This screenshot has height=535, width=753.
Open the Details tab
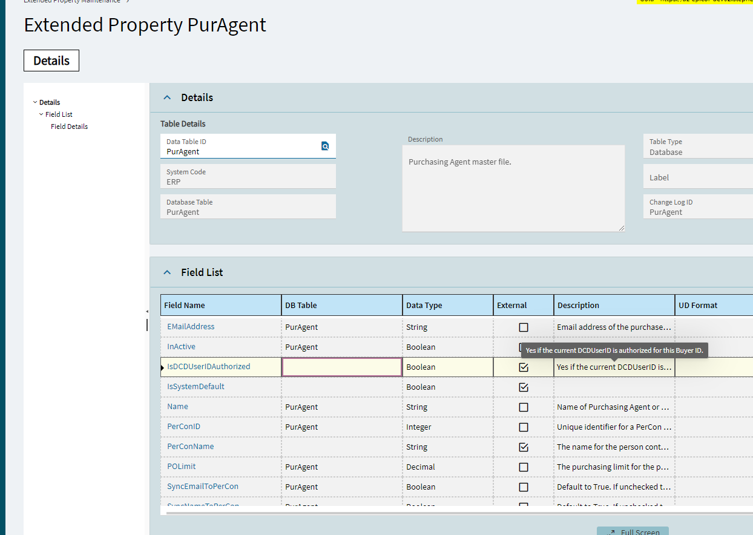pos(51,61)
